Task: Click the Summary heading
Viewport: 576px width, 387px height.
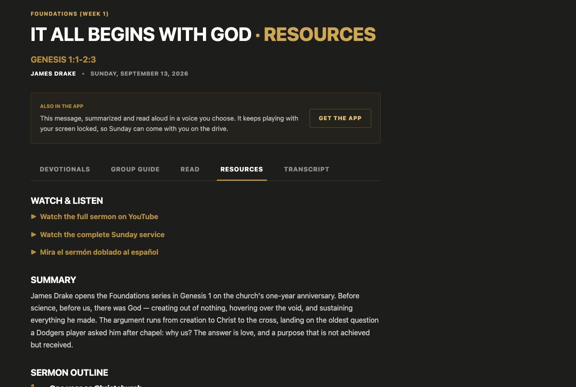Action: point(53,280)
